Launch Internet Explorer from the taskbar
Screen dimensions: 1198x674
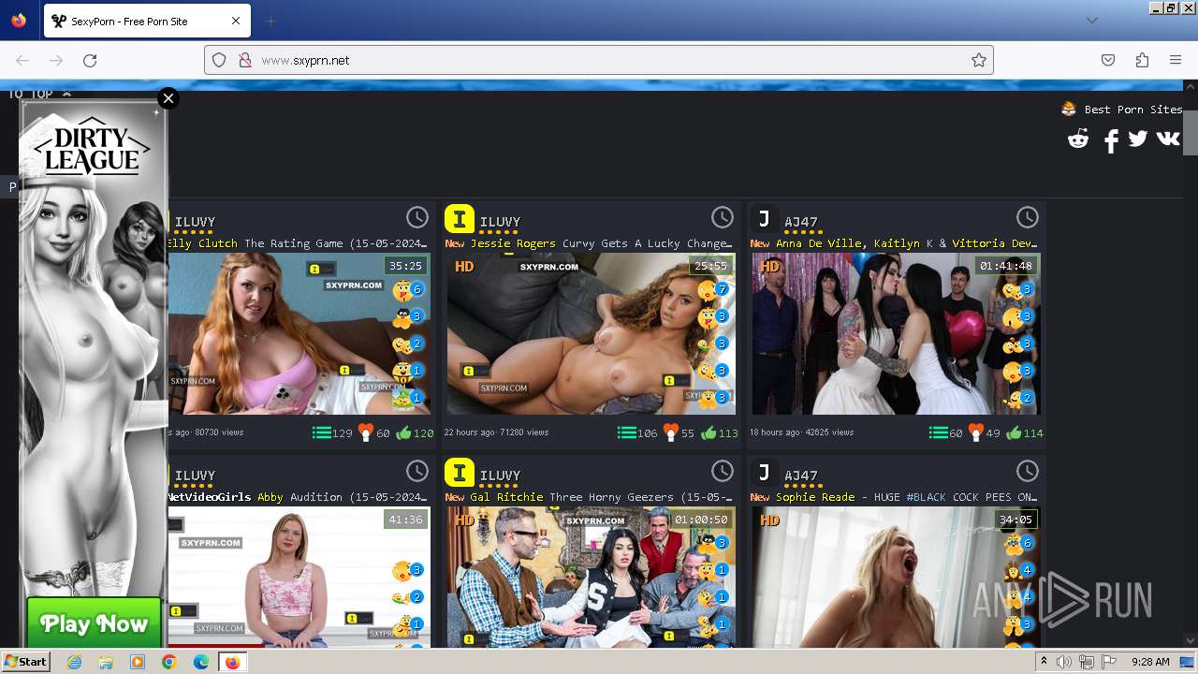point(74,662)
